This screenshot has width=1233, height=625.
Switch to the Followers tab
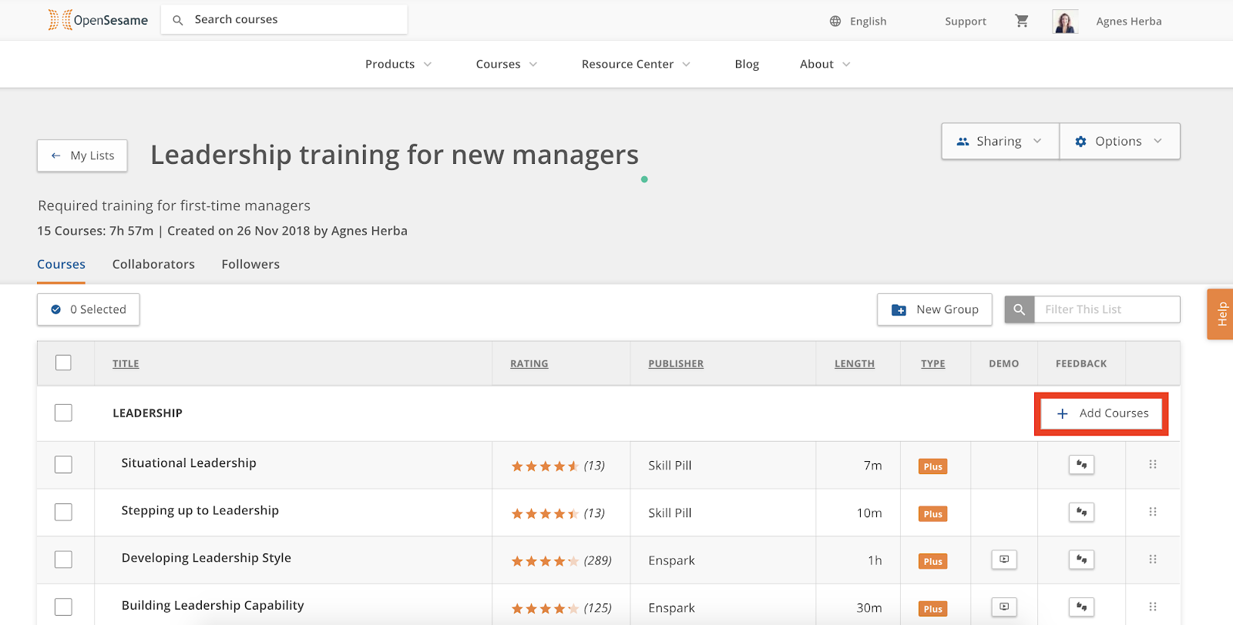coord(250,264)
